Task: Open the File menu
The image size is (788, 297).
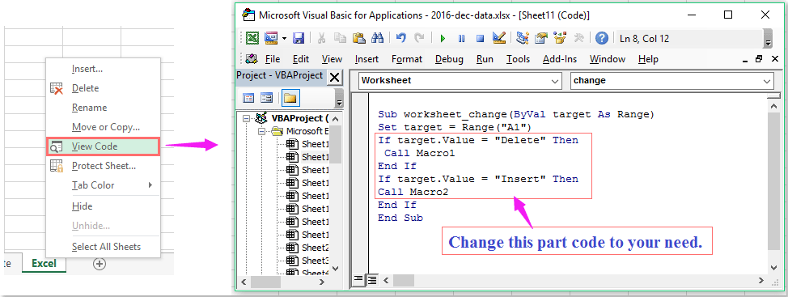Action: [x=273, y=59]
